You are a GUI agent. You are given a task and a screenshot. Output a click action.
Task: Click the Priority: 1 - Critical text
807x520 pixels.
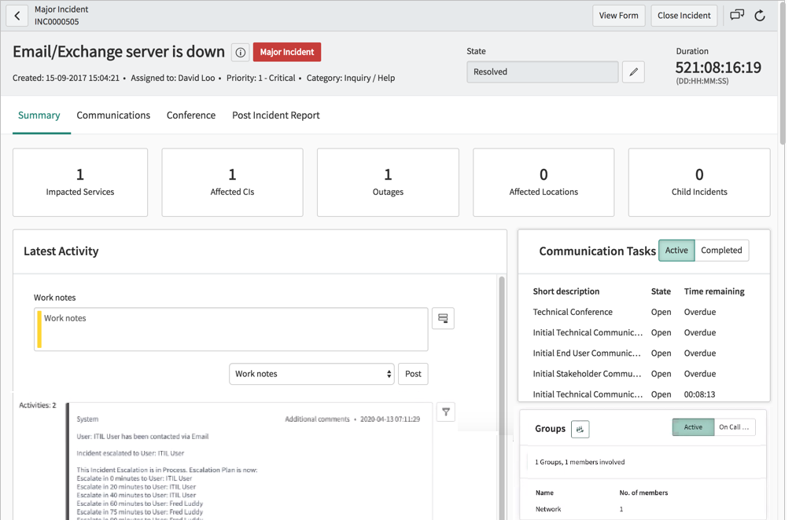(261, 78)
